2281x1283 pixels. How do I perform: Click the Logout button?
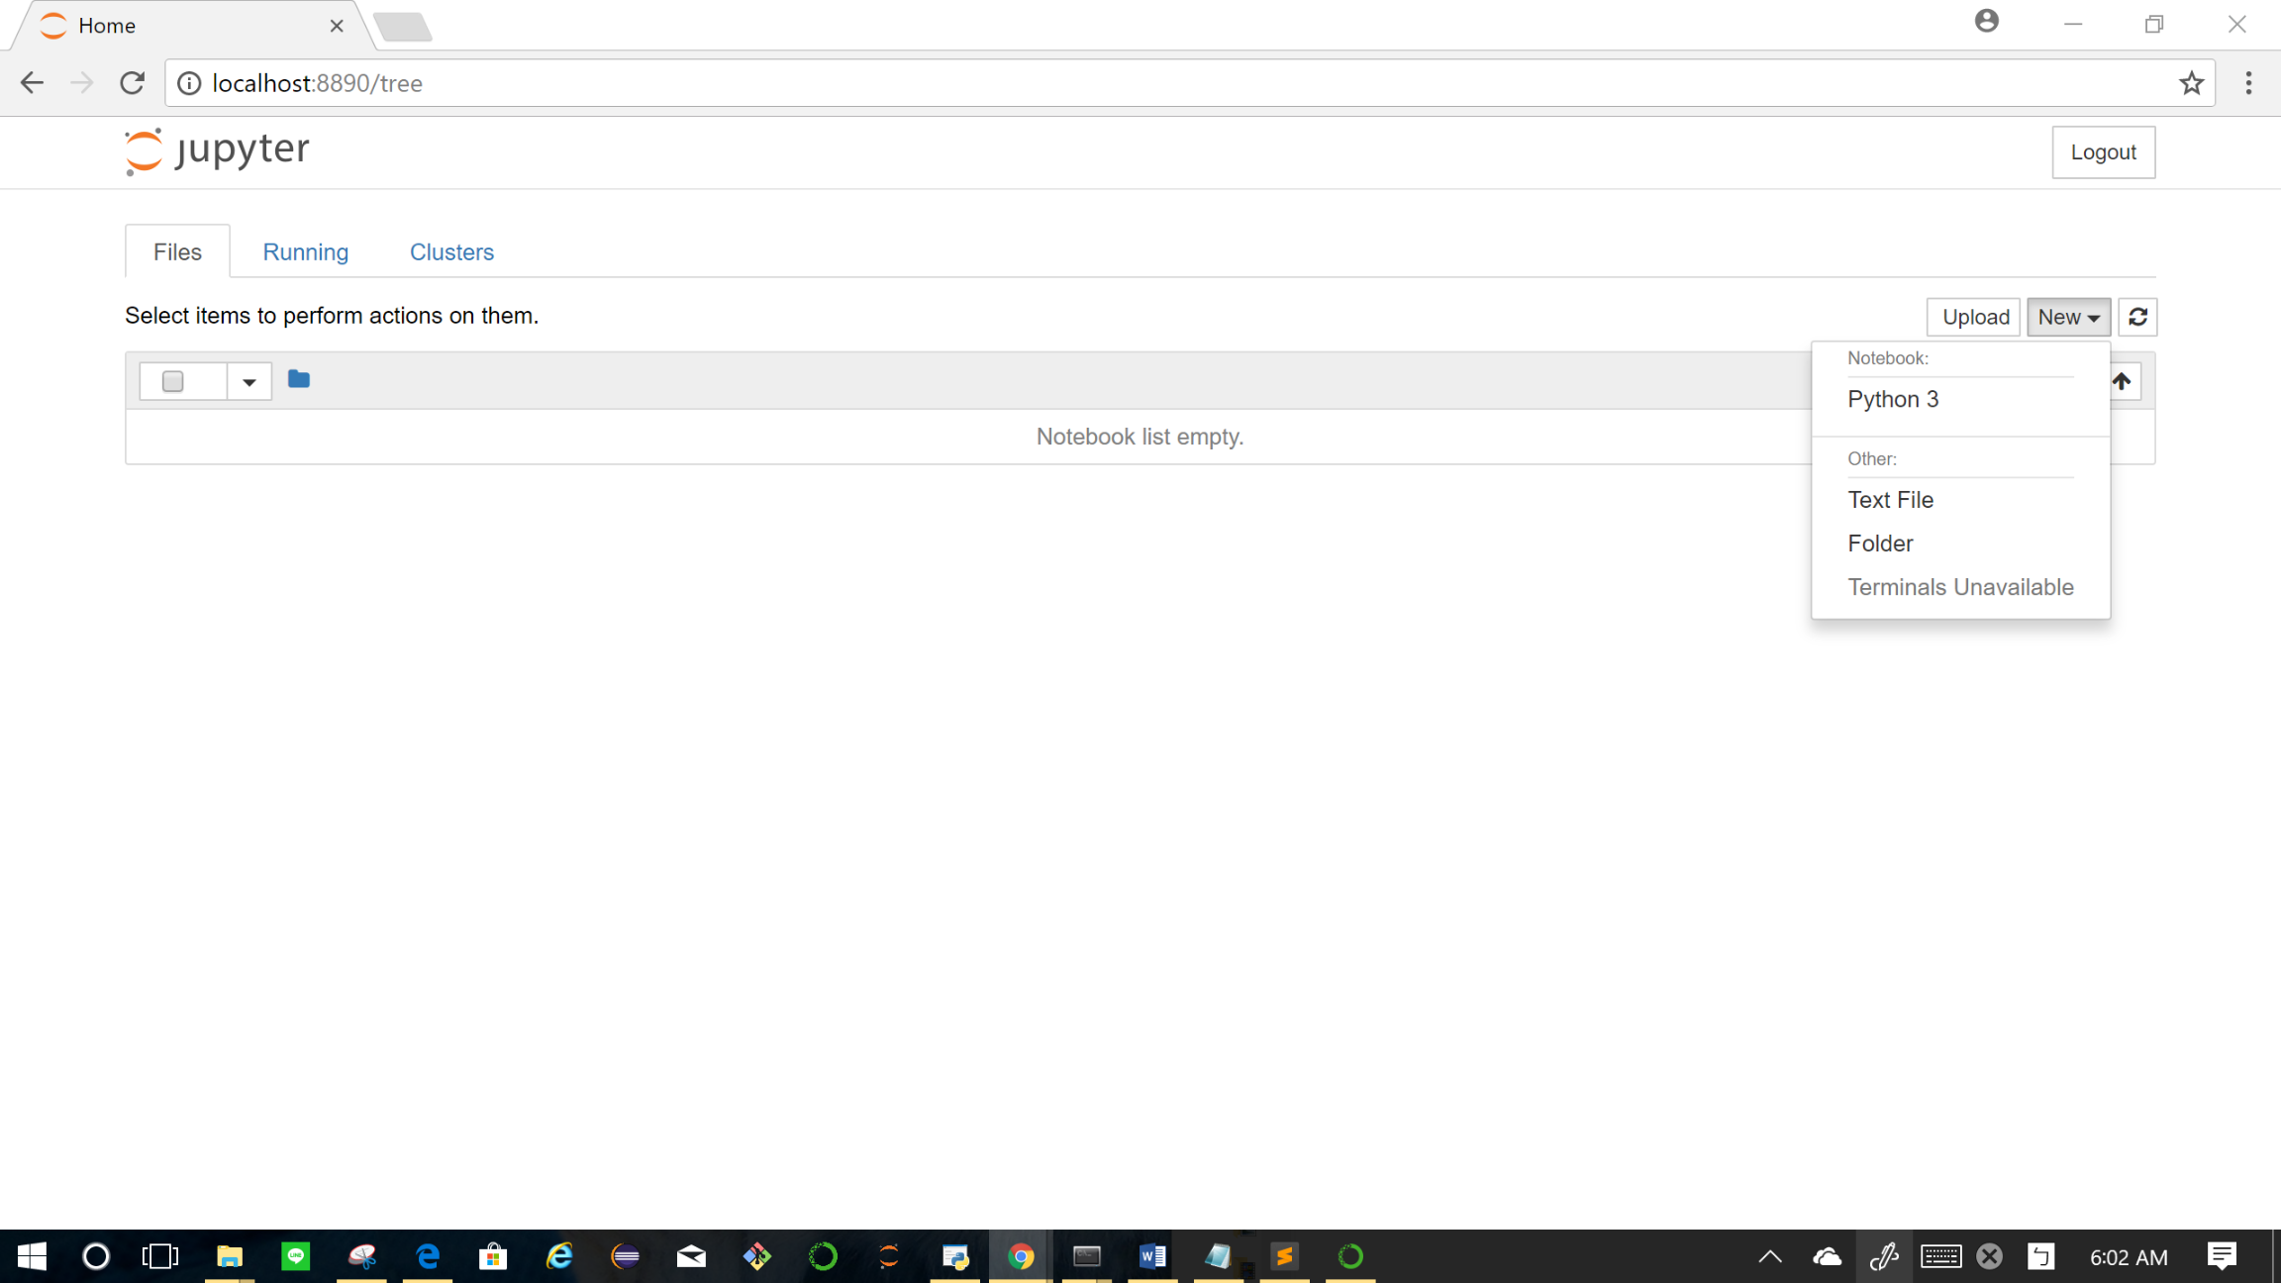[x=2103, y=151]
